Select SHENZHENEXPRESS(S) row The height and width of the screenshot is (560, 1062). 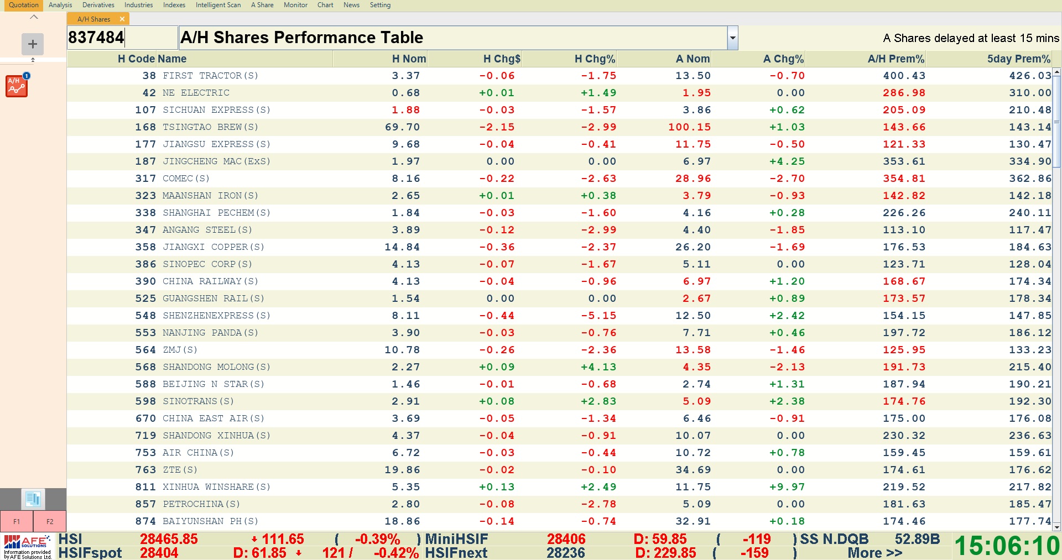[559, 316]
